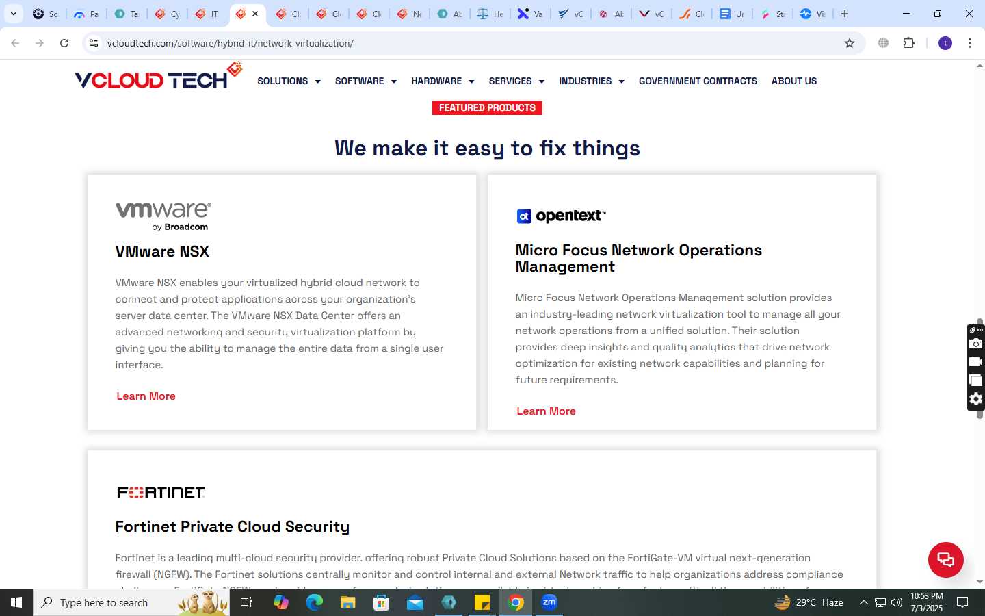Open Sticky Notes from the taskbar
Screen dimensions: 985x616
click(x=482, y=602)
